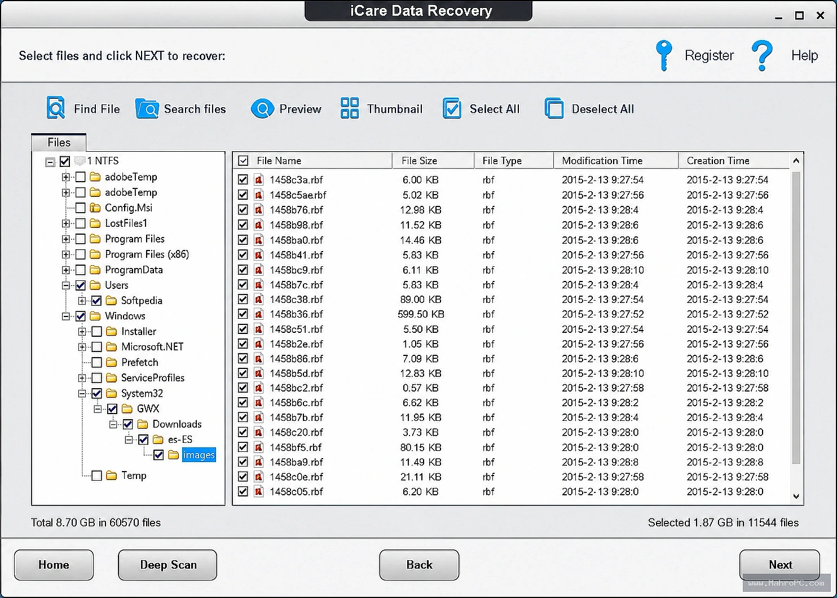Select the Files tab

(x=59, y=142)
